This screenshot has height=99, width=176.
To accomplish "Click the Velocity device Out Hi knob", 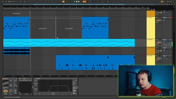I will [x=15, y=83].
